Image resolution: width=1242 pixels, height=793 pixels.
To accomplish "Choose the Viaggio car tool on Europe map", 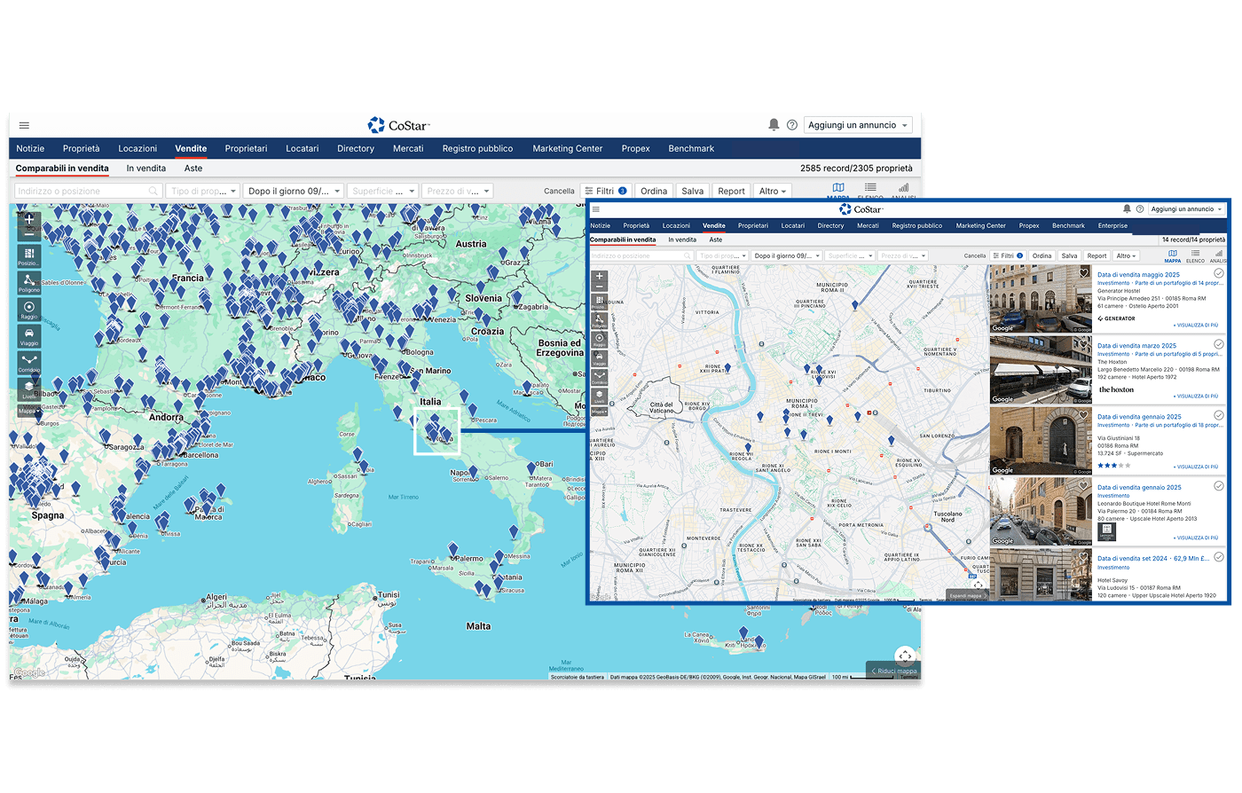I will click(x=28, y=336).
